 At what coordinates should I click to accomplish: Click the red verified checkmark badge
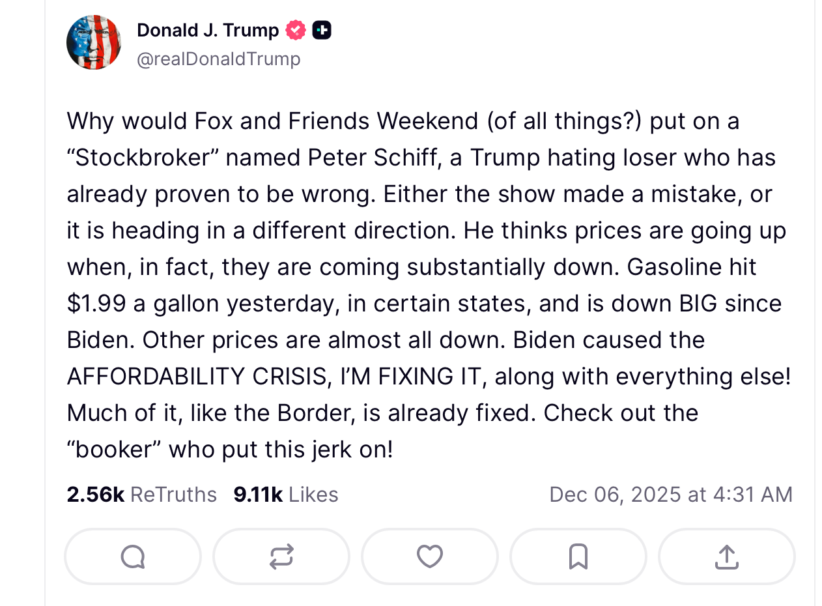point(296,30)
